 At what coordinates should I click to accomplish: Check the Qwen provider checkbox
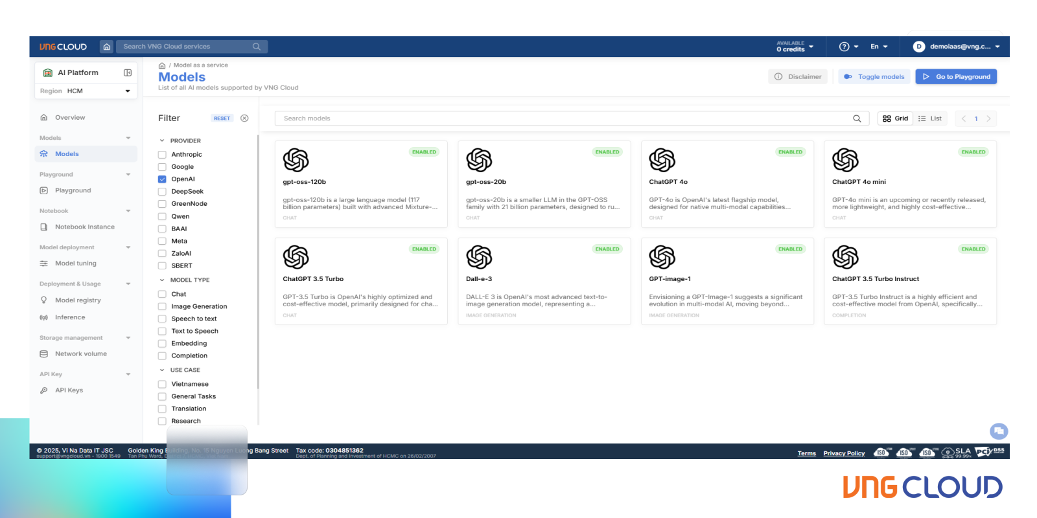(x=162, y=217)
